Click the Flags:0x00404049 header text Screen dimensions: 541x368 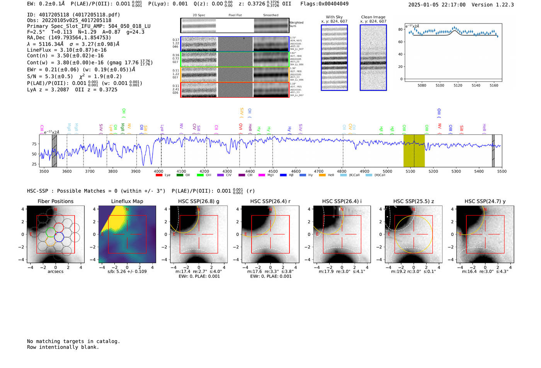[324, 4]
